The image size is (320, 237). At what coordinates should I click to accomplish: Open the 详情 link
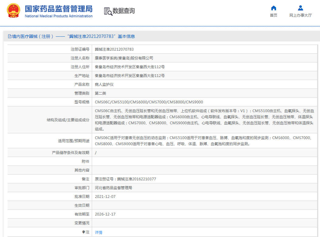[x=98, y=232]
